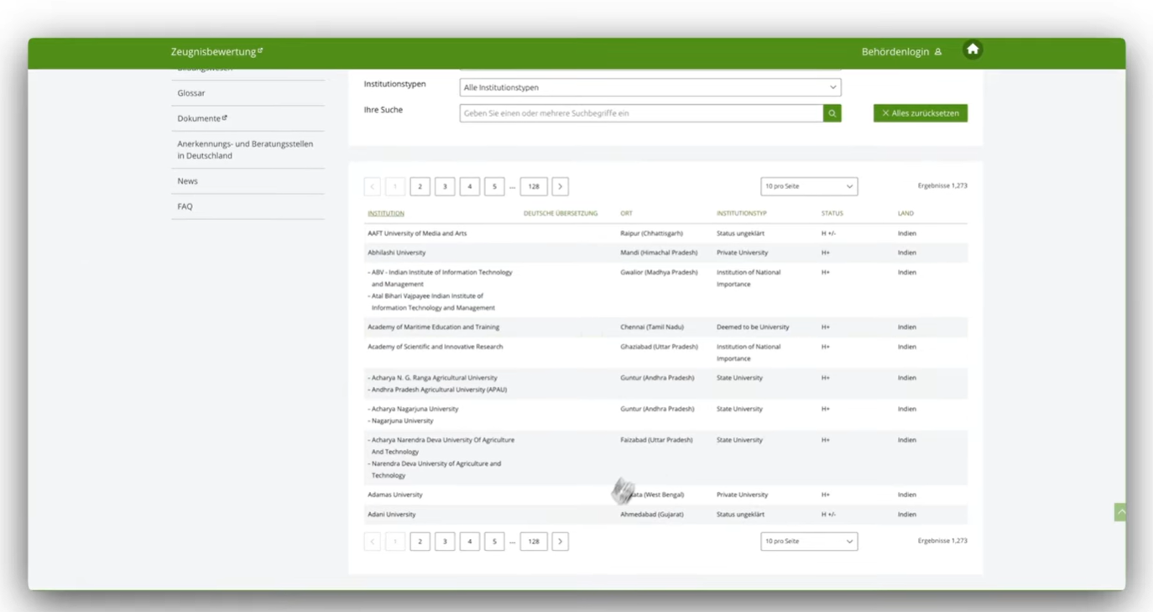Image resolution: width=1153 pixels, height=612 pixels.
Task: Open the bottom '10 pro Seite' dropdown
Action: click(809, 541)
